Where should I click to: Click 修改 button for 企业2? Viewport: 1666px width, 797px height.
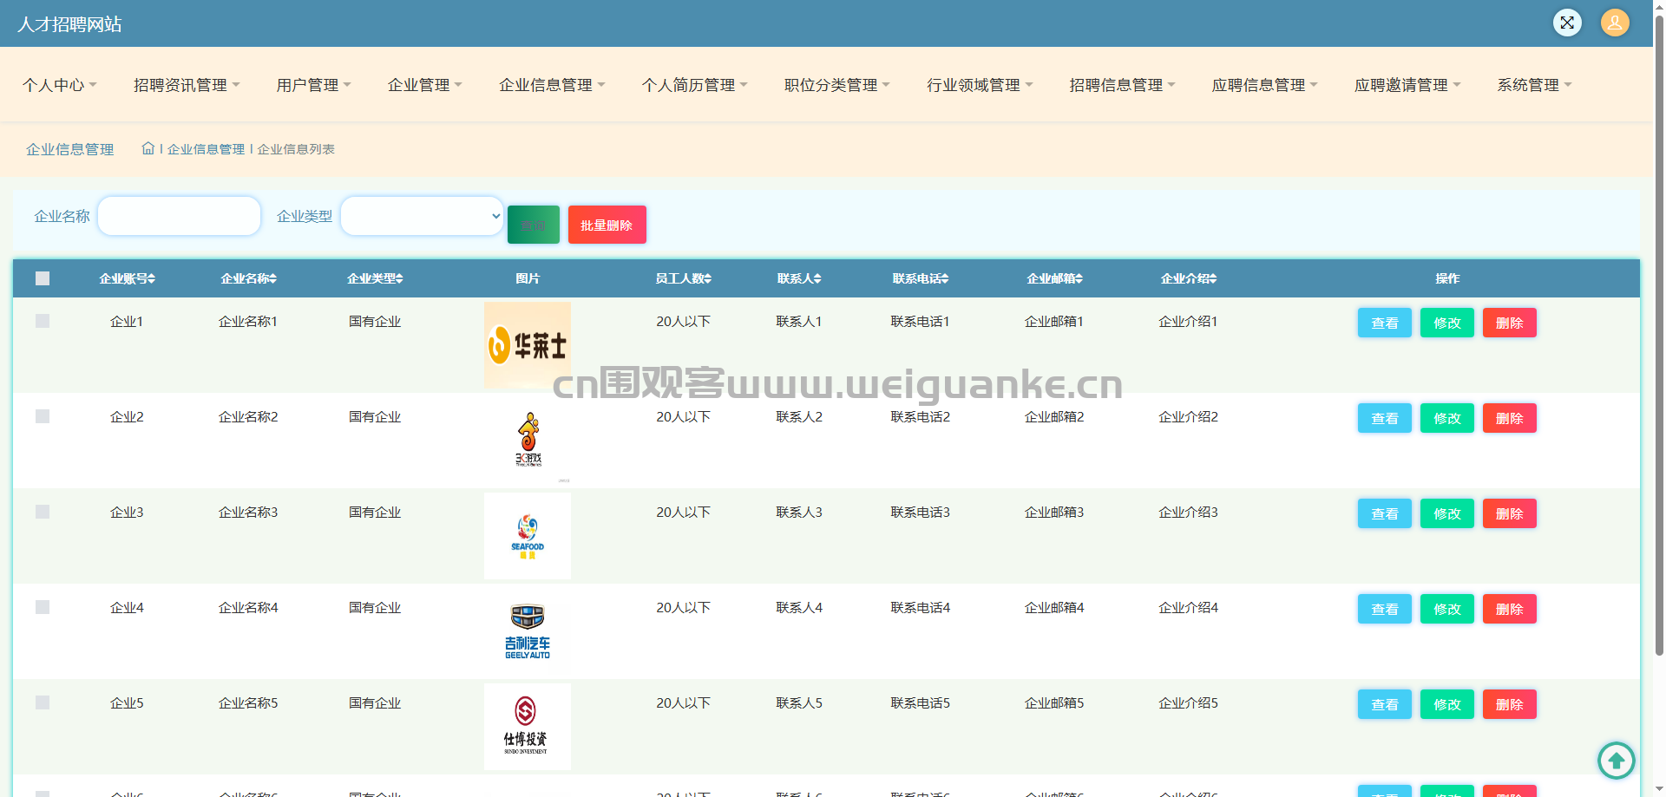coord(1447,418)
